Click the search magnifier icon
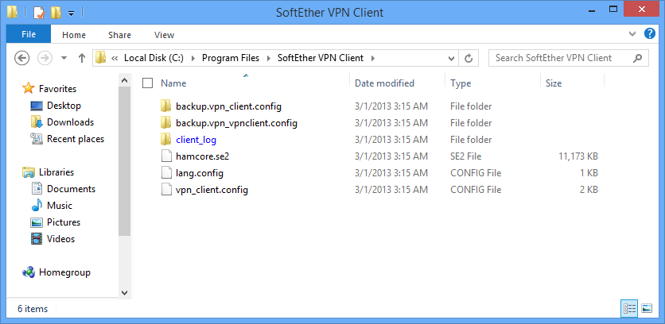This screenshot has width=665, height=324. pos(637,59)
